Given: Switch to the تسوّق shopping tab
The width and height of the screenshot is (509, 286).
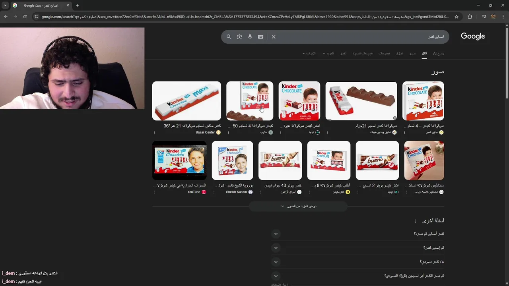Looking at the screenshot, I should tap(399, 53).
